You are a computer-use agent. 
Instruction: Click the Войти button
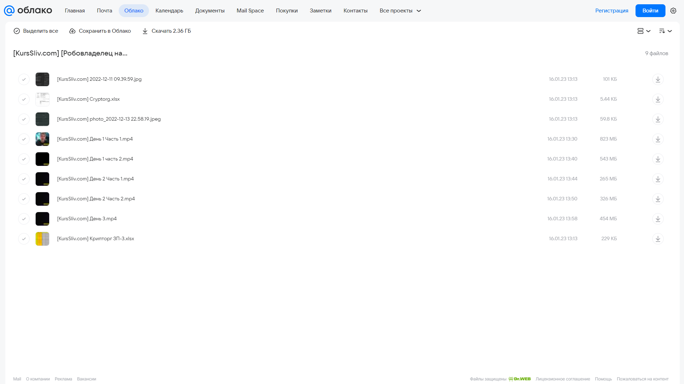pyautogui.click(x=650, y=11)
